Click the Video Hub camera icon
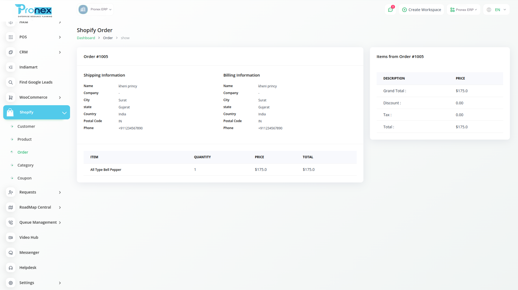Image resolution: width=518 pixels, height=290 pixels. 11,238
